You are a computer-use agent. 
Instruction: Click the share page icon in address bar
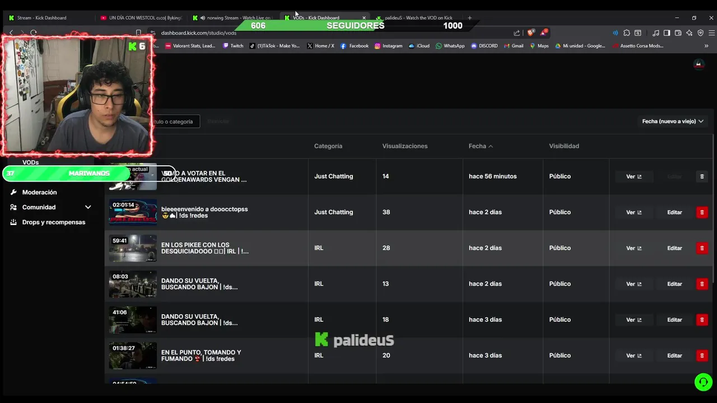click(x=516, y=33)
